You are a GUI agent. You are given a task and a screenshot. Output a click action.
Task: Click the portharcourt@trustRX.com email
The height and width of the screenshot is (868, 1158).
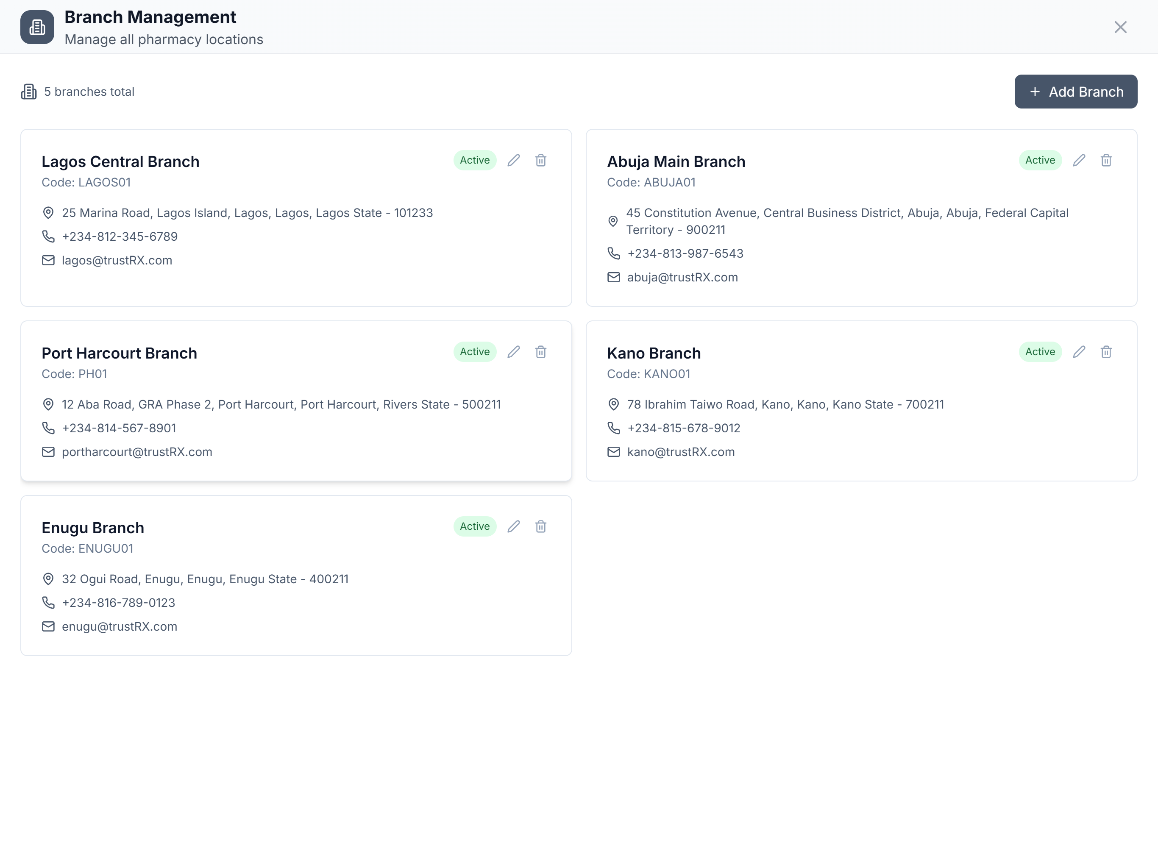pyautogui.click(x=137, y=452)
